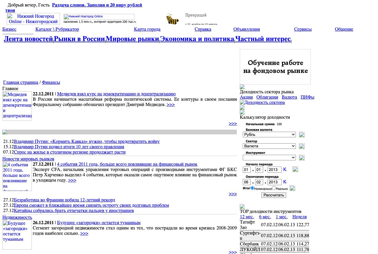The width and height of the screenshot is (378, 254).
Task: Open Медведев взял курс на демократизацию headline
Action: click(116, 94)
